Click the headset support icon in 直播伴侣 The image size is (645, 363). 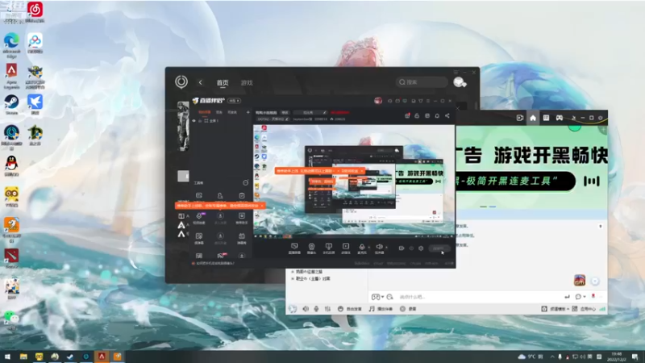(389, 101)
